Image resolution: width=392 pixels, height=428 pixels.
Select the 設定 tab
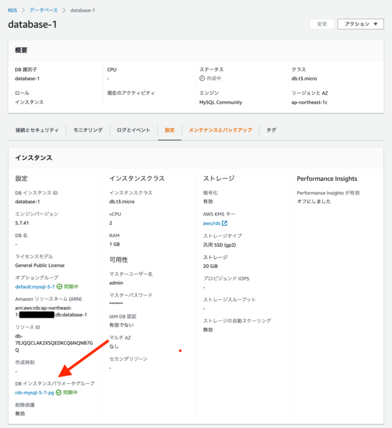point(170,130)
